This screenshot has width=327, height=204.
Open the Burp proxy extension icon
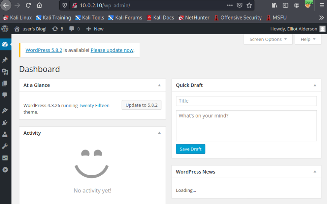click(x=308, y=5)
